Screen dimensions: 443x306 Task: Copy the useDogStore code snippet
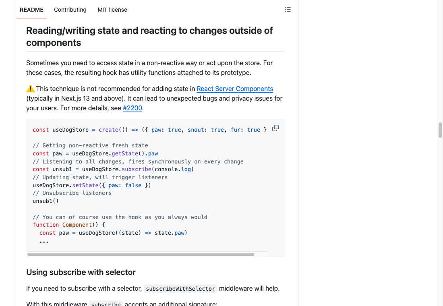(275, 128)
